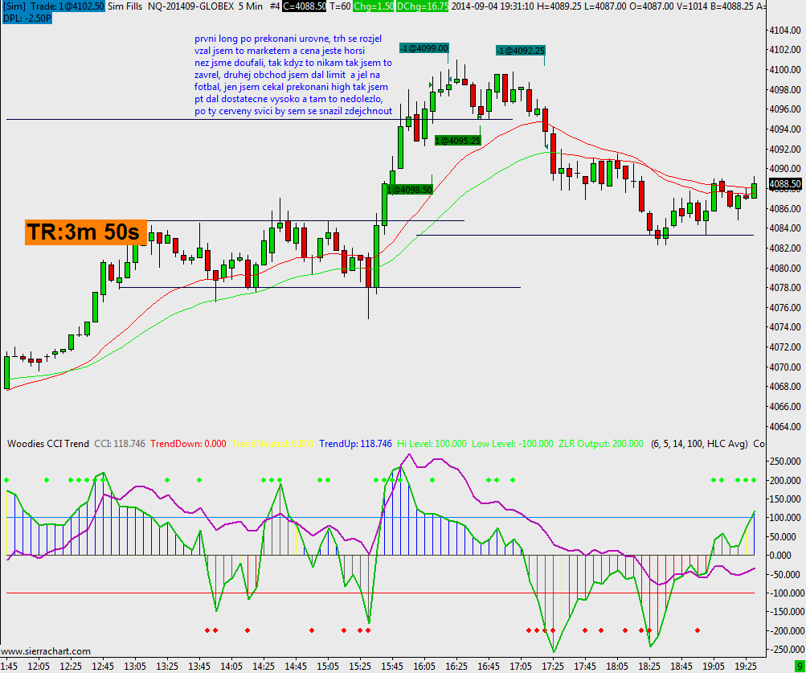806x673 pixels.
Task: Click the 'Sim Fills' header label
Action: click(x=125, y=6)
